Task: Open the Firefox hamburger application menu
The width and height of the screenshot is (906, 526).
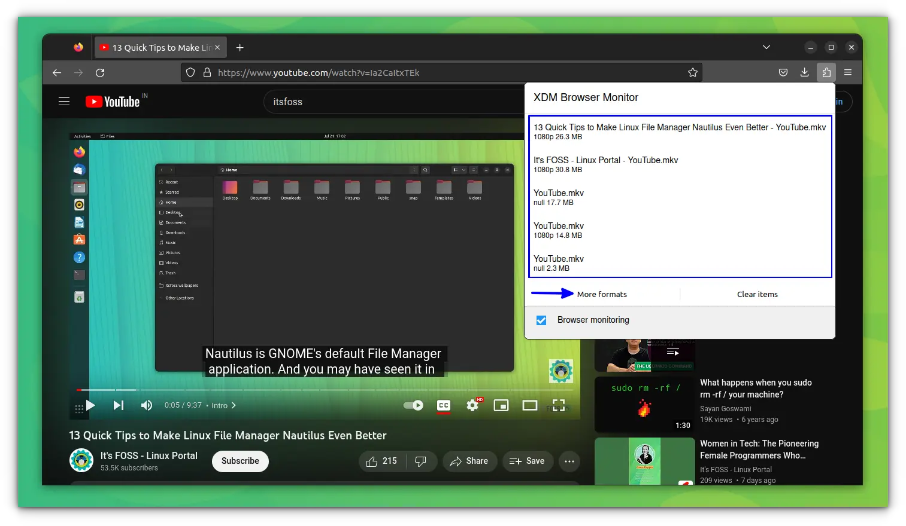Action: pos(848,72)
